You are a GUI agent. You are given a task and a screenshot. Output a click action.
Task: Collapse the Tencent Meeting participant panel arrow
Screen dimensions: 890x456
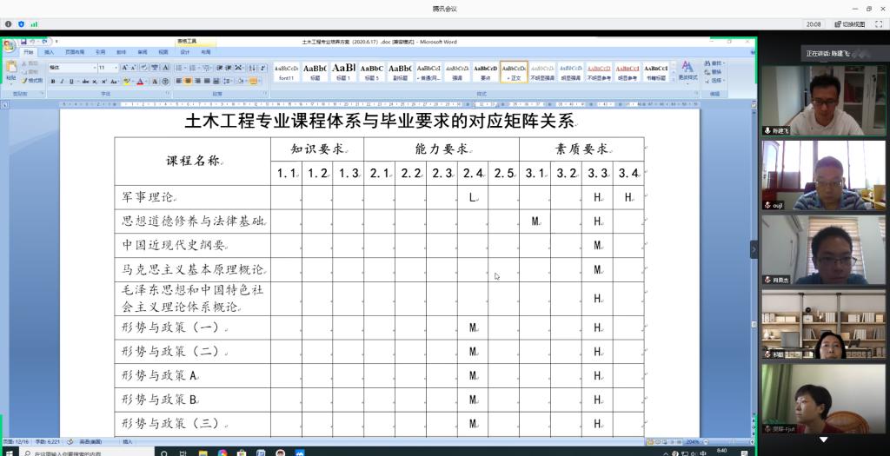coord(754,249)
